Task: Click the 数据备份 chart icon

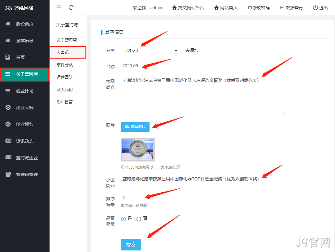Action: (282, 7)
